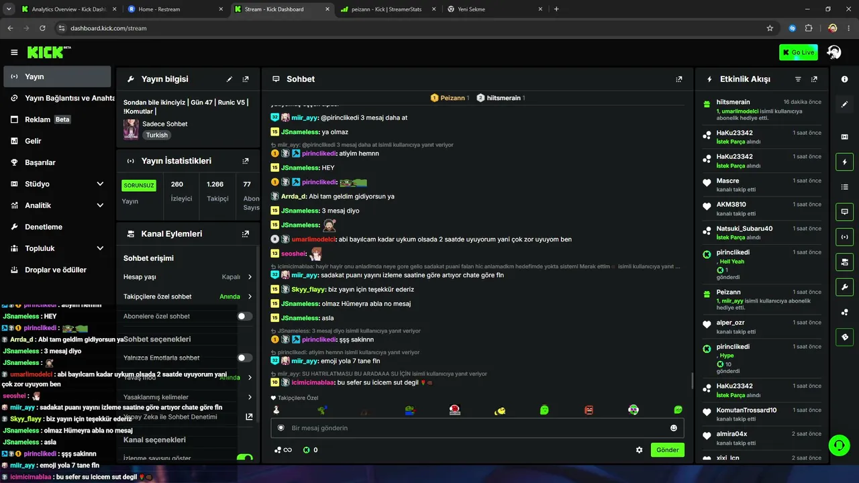Toggle the activity feed lightning widget

(844, 162)
